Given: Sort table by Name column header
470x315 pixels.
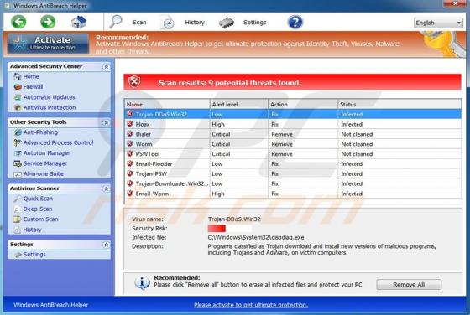Looking at the screenshot, I should click(x=167, y=104).
